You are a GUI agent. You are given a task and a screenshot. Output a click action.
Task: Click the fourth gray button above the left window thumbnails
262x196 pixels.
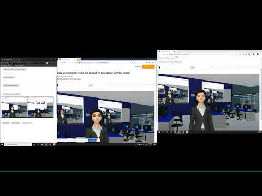11,94
